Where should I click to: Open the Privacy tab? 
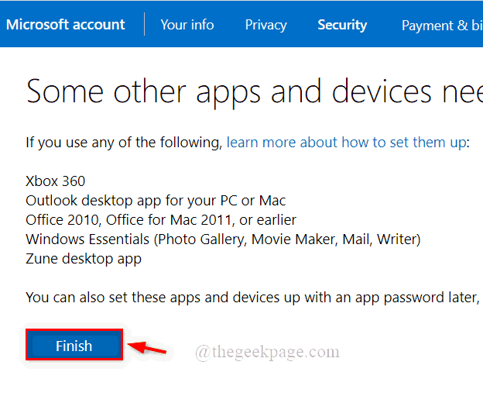click(x=265, y=25)
